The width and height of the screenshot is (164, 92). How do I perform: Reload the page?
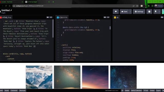[x=6, y=6]
